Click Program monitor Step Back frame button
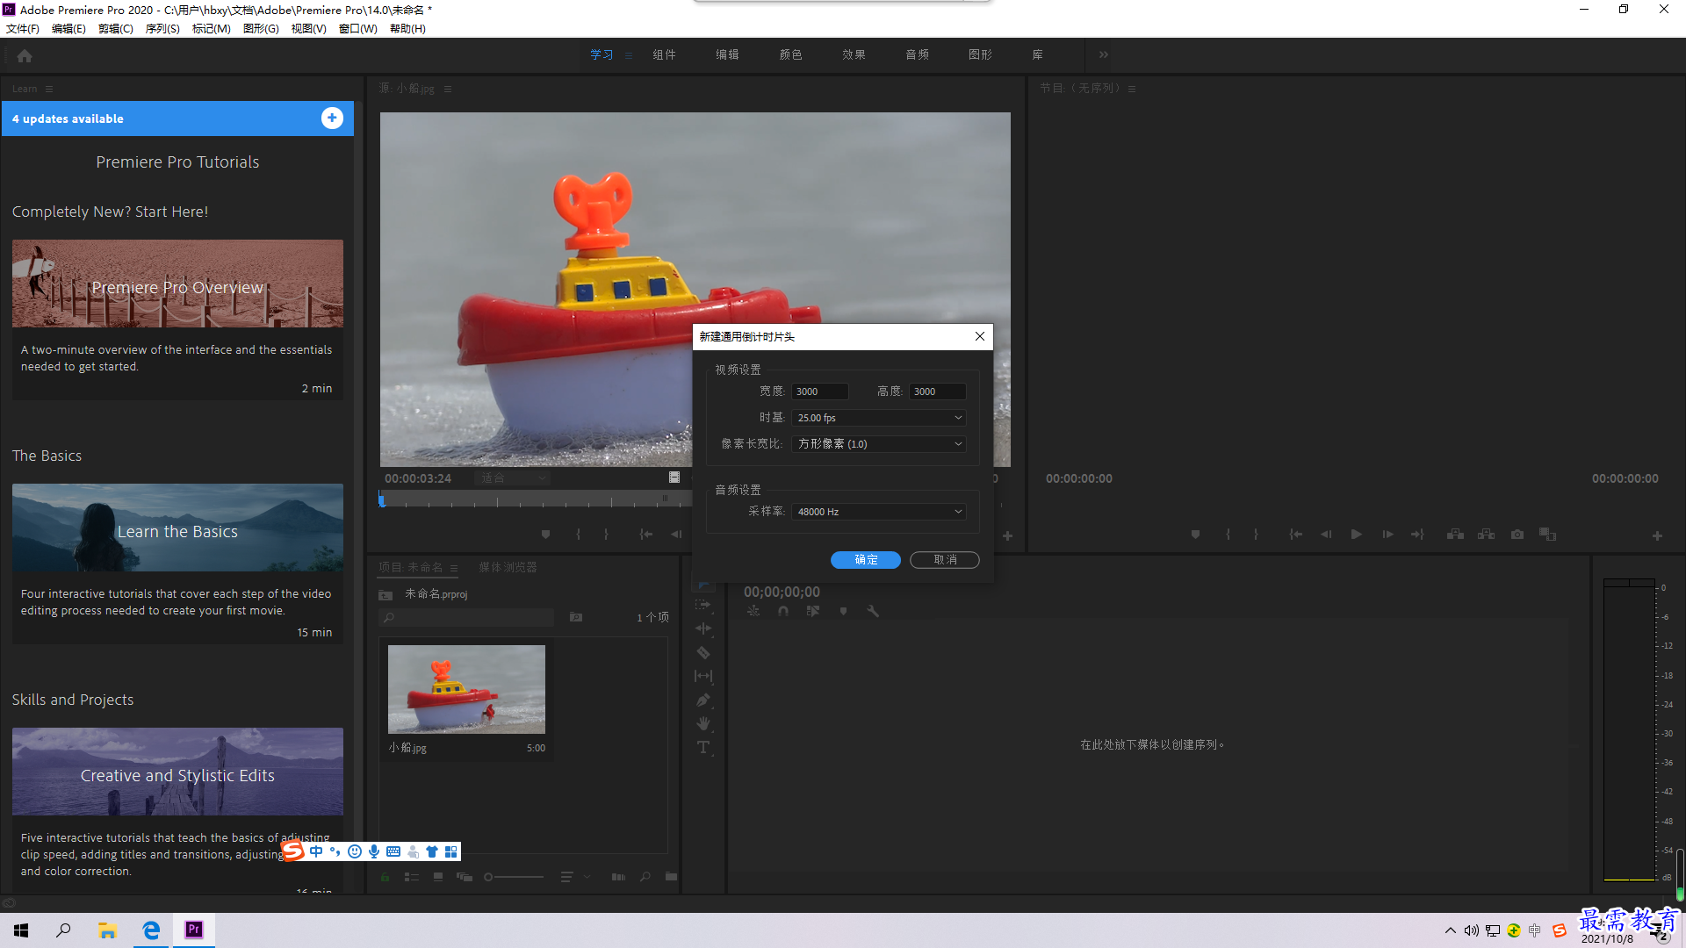The image size is (1686, 948). coord(1326,535)
